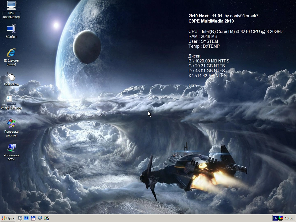The height and width of the screenshot is (222, 296).
Task: Click the 10:06 taskbar clock
Action: point(289,219)
